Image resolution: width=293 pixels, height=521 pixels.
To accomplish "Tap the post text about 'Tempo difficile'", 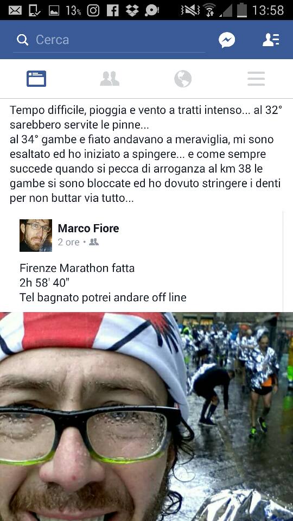I will pyautogui.click(x=146, y=154).
